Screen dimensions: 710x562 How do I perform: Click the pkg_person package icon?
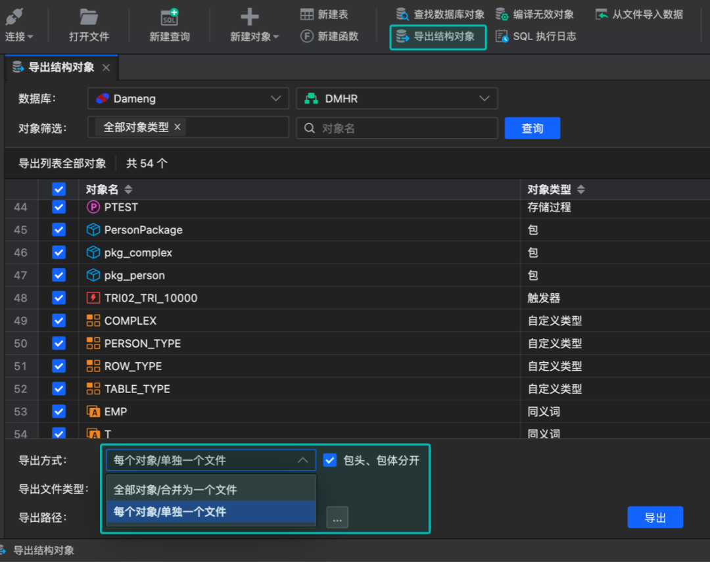(x=93, y=275)
